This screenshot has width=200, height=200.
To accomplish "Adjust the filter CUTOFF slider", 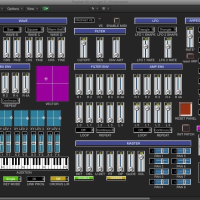I will click(83, 47).
